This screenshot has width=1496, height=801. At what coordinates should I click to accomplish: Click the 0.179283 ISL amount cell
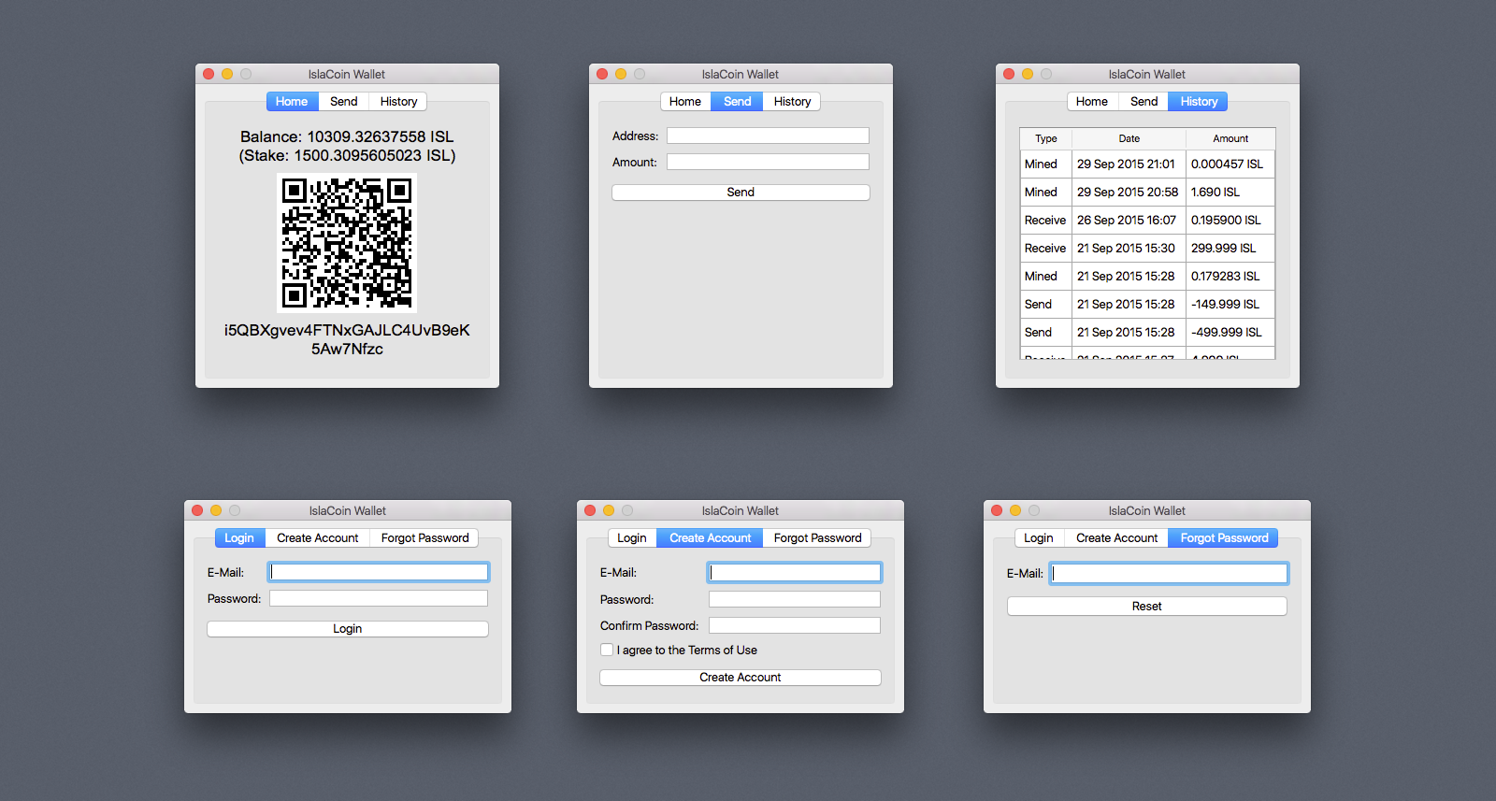1230,276
